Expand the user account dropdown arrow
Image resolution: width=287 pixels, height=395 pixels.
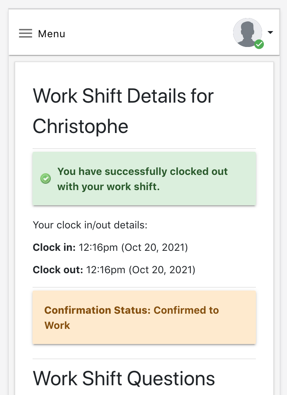[x=270, y=32]
